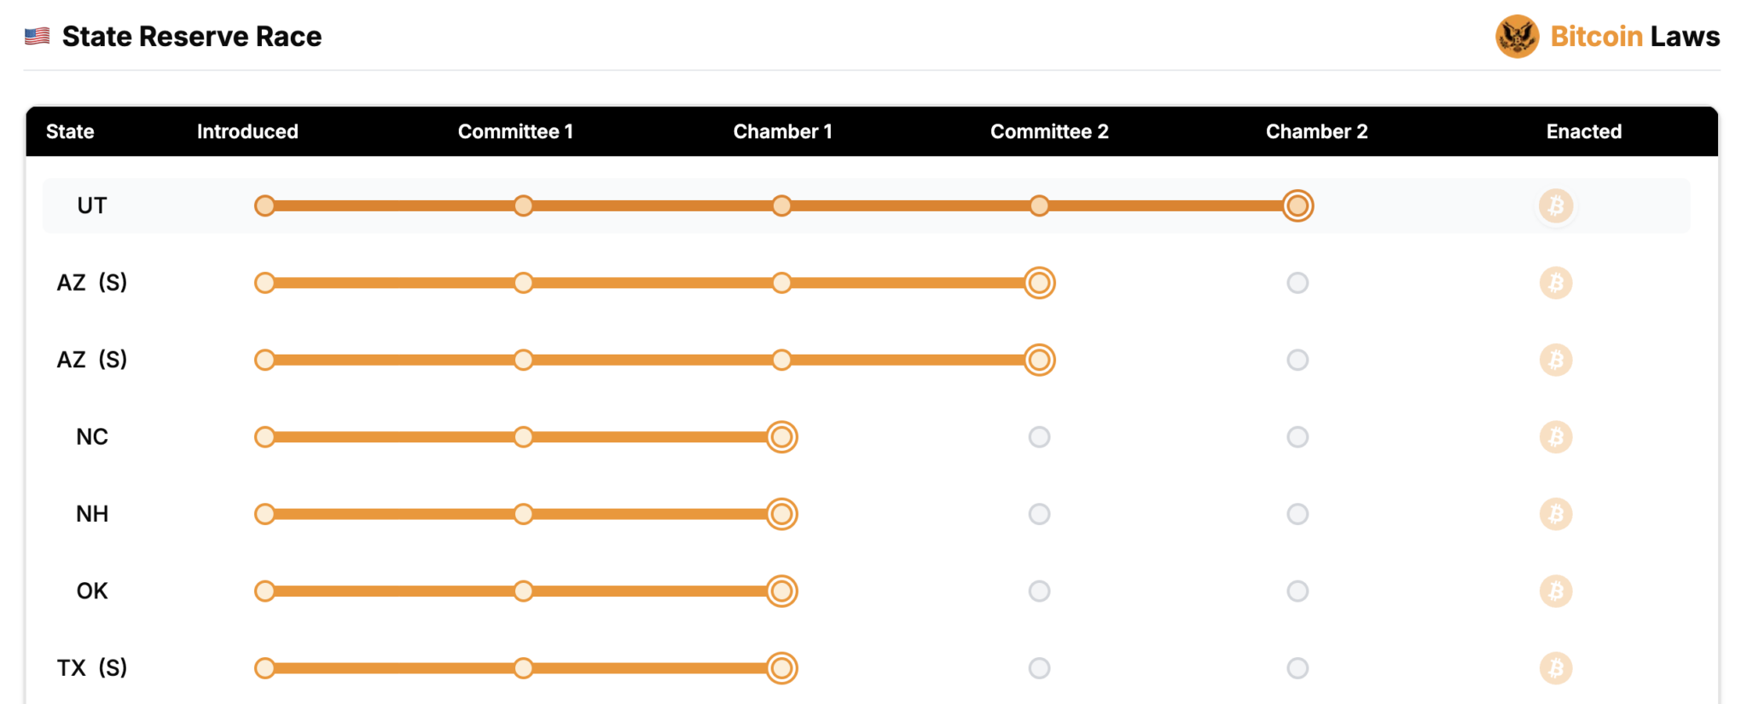Click the Enacted bitcoin icon for NC row
Viewport: 1747px width, 704px height.
click(1556, 437)
